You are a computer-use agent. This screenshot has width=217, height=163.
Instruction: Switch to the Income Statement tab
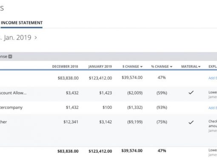pyautogui.click(x=22, y=23)
